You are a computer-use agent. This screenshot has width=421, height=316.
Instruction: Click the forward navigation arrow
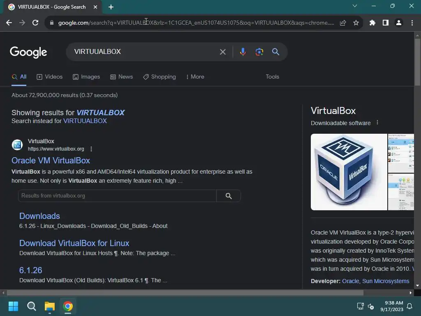22,23
